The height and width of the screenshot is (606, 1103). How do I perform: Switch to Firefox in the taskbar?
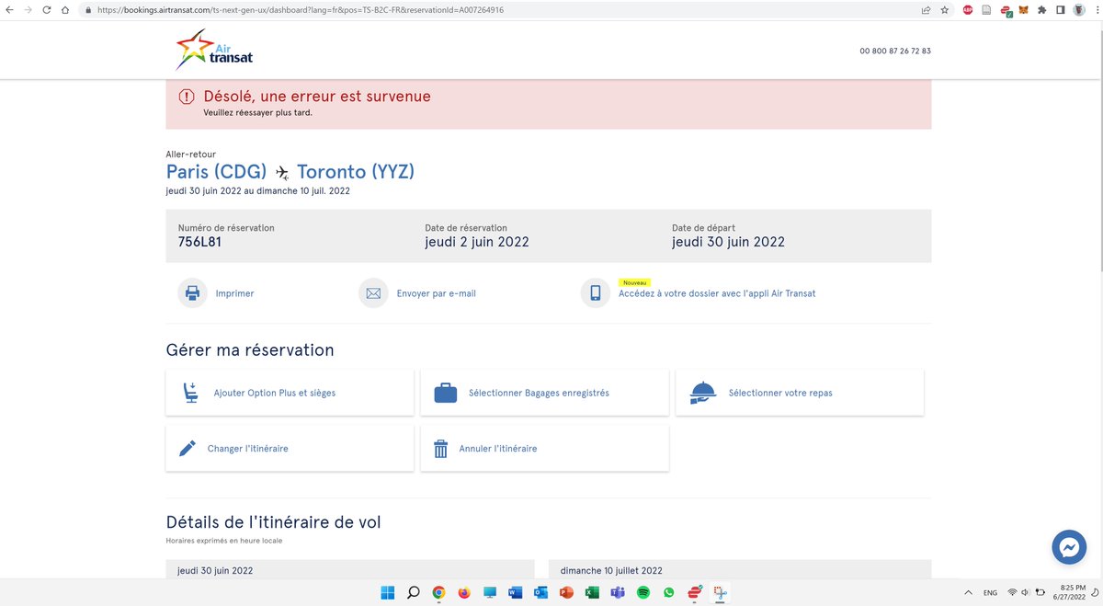[464, 593]
